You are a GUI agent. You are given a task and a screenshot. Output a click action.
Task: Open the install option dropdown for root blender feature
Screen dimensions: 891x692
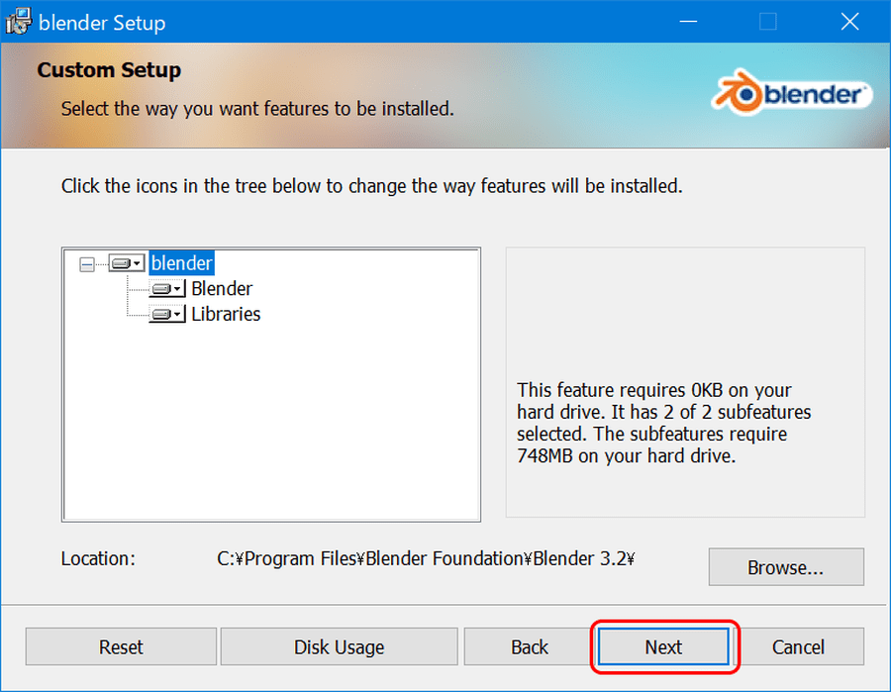tap(126, 263)
